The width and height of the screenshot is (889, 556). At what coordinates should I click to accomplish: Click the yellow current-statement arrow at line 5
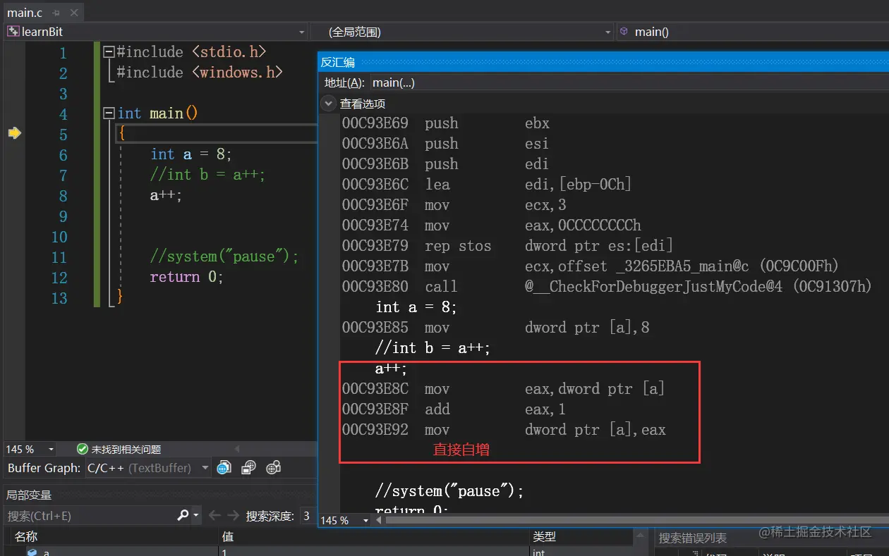click(14, 133)
